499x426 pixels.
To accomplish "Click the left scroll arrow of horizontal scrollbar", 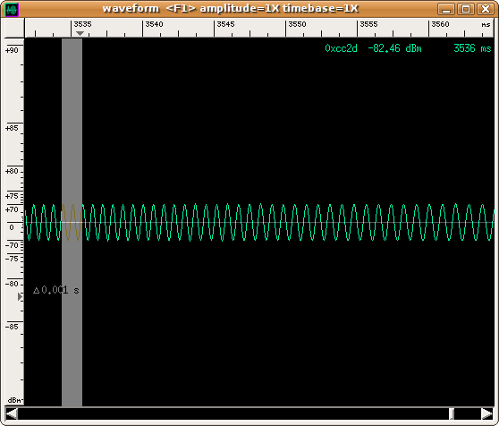I will point(12,413).
